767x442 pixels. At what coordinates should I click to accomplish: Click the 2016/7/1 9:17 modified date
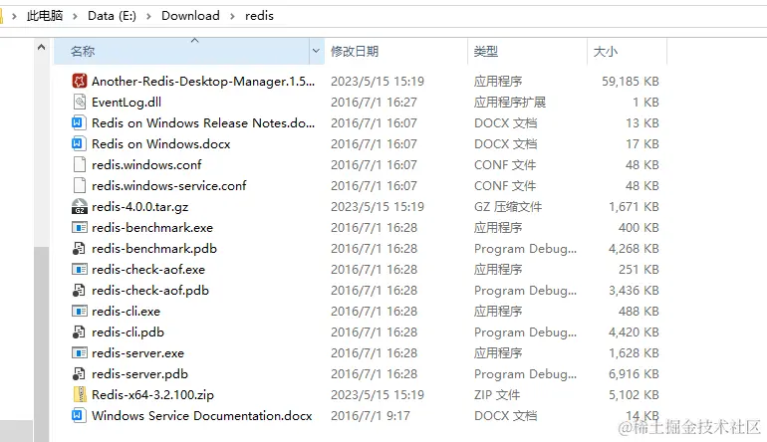[x=371, y=415]
